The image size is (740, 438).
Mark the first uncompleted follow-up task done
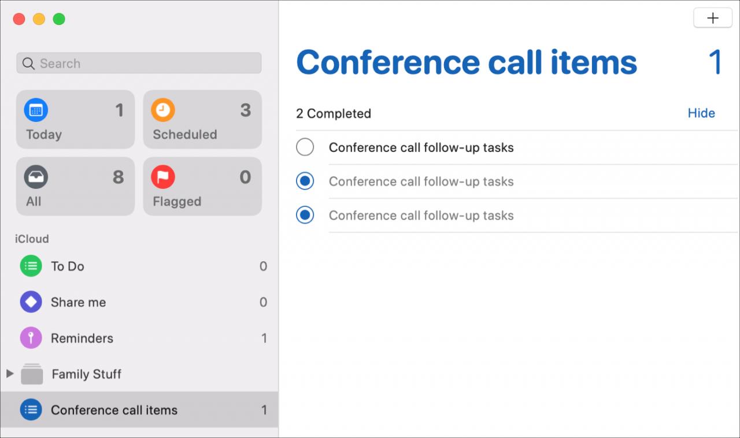(305, 147)
